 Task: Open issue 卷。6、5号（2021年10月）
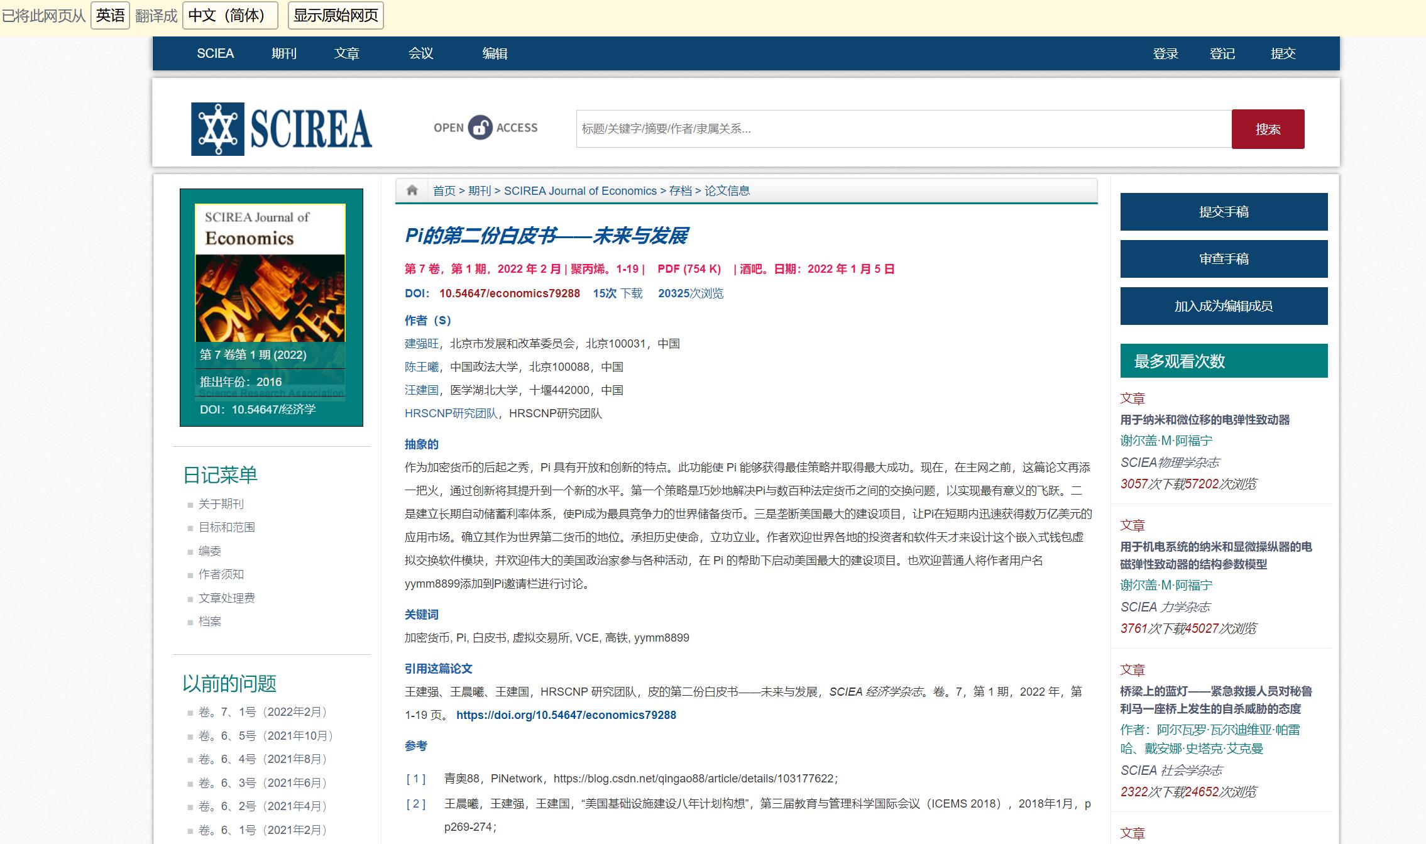pos(267,736)
